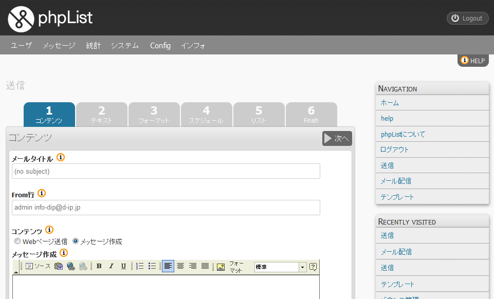The width and height of the screenshot is (494, 299).
Task: Apply italic formatting in the editor toolbar
Action: [x=111, y=266]
